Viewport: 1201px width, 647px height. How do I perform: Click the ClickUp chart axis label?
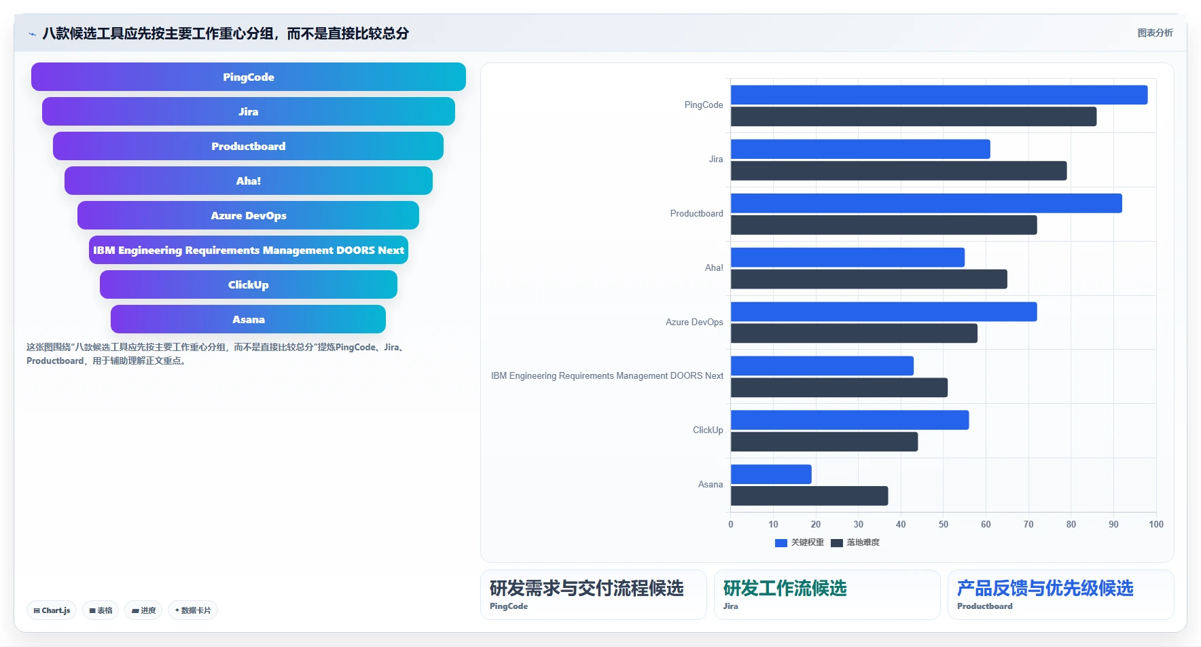708,430
